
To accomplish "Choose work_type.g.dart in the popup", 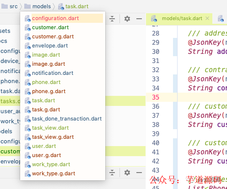I will coord(54,173).
